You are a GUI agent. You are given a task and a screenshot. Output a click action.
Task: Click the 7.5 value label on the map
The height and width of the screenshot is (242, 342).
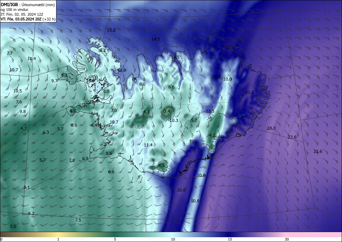tap(78, 220)
